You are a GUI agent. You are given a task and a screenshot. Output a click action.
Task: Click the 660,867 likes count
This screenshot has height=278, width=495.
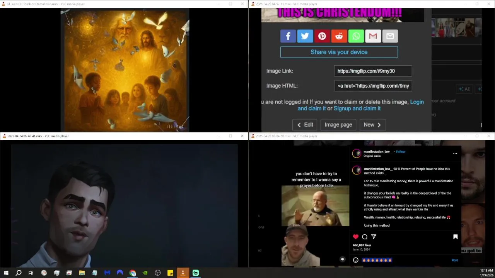pos(362,245)
